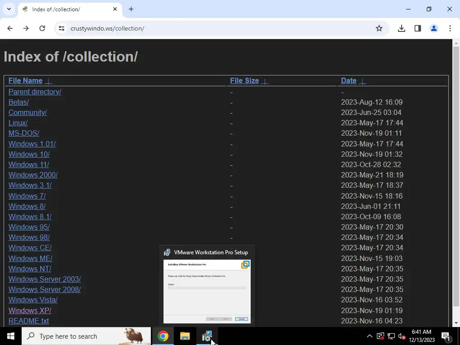Open the README.txt file

(x=29, y=321)
